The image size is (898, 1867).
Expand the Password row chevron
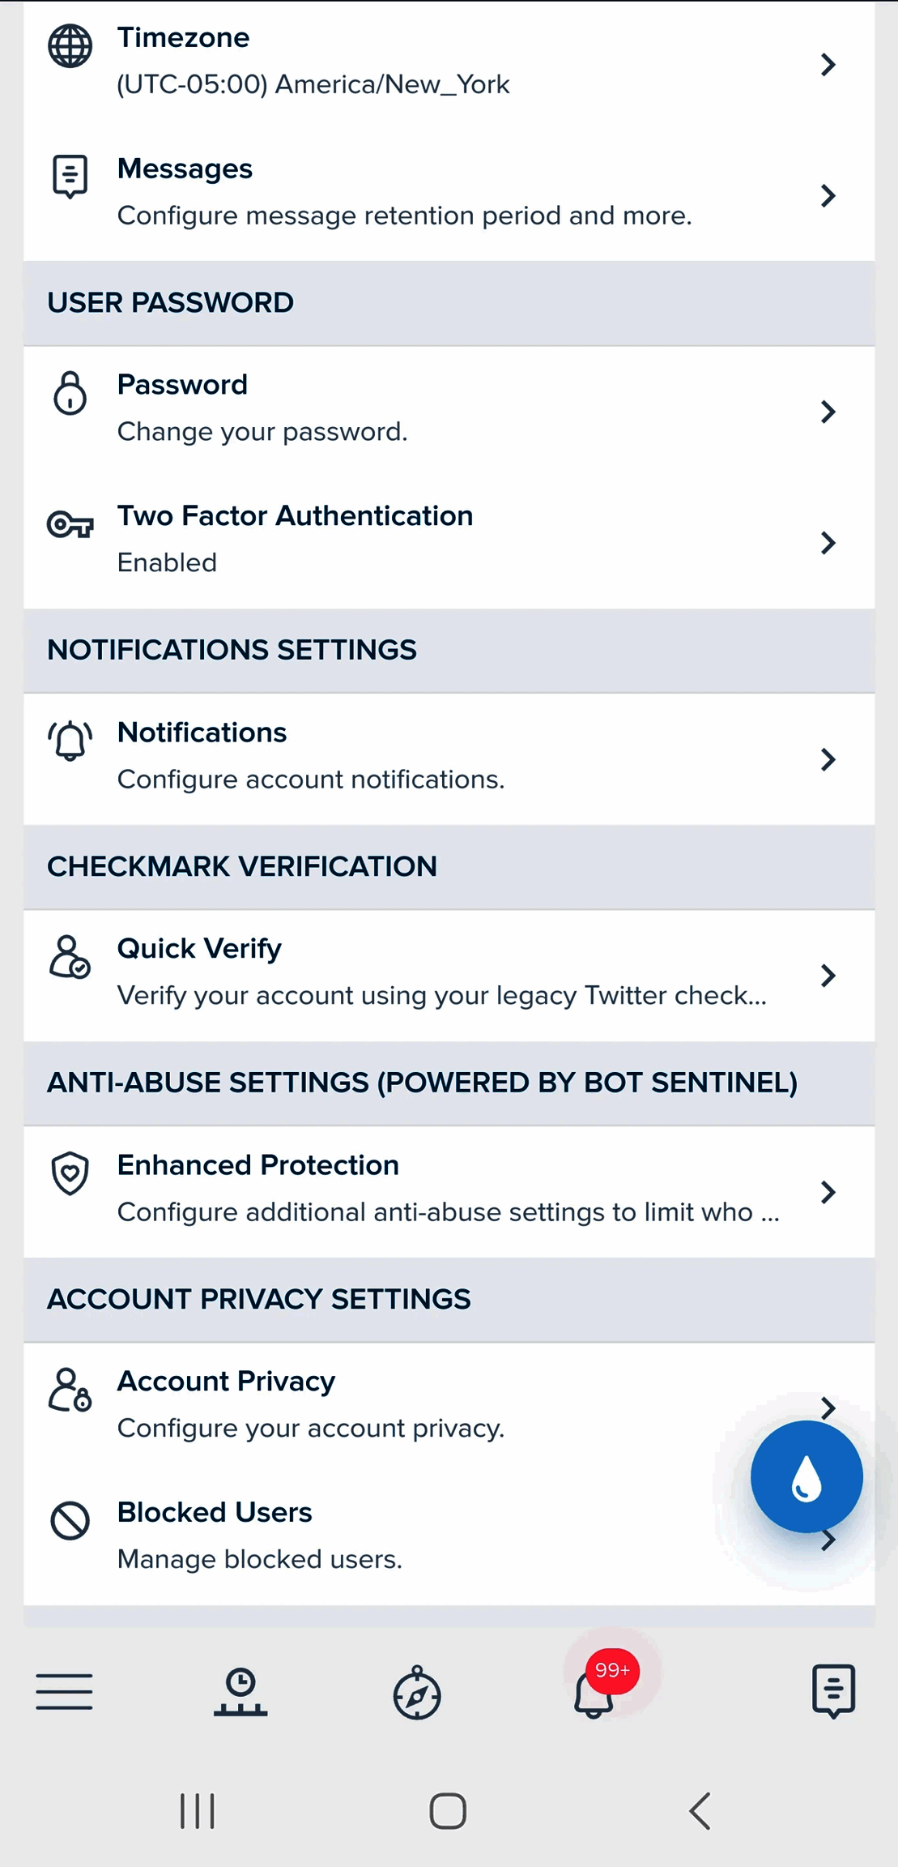pos(828,412)
